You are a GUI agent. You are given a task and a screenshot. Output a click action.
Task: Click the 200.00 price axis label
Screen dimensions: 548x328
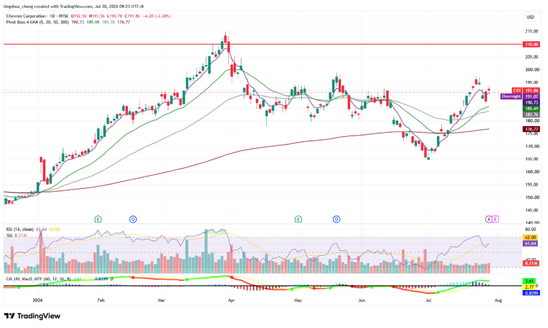532,70
